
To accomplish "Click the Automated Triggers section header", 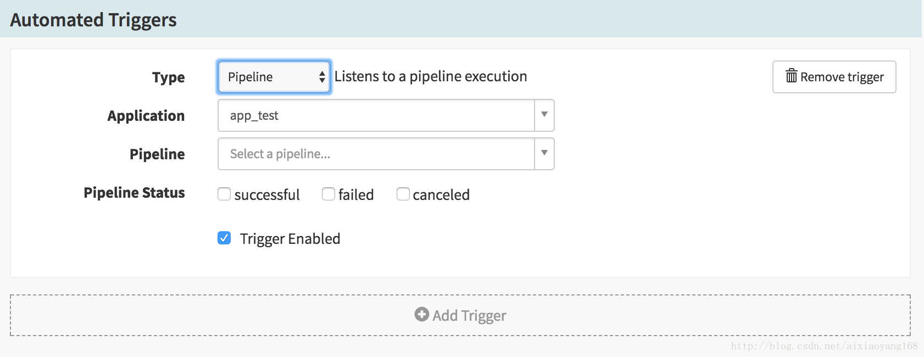I will [x=93, y=20].
